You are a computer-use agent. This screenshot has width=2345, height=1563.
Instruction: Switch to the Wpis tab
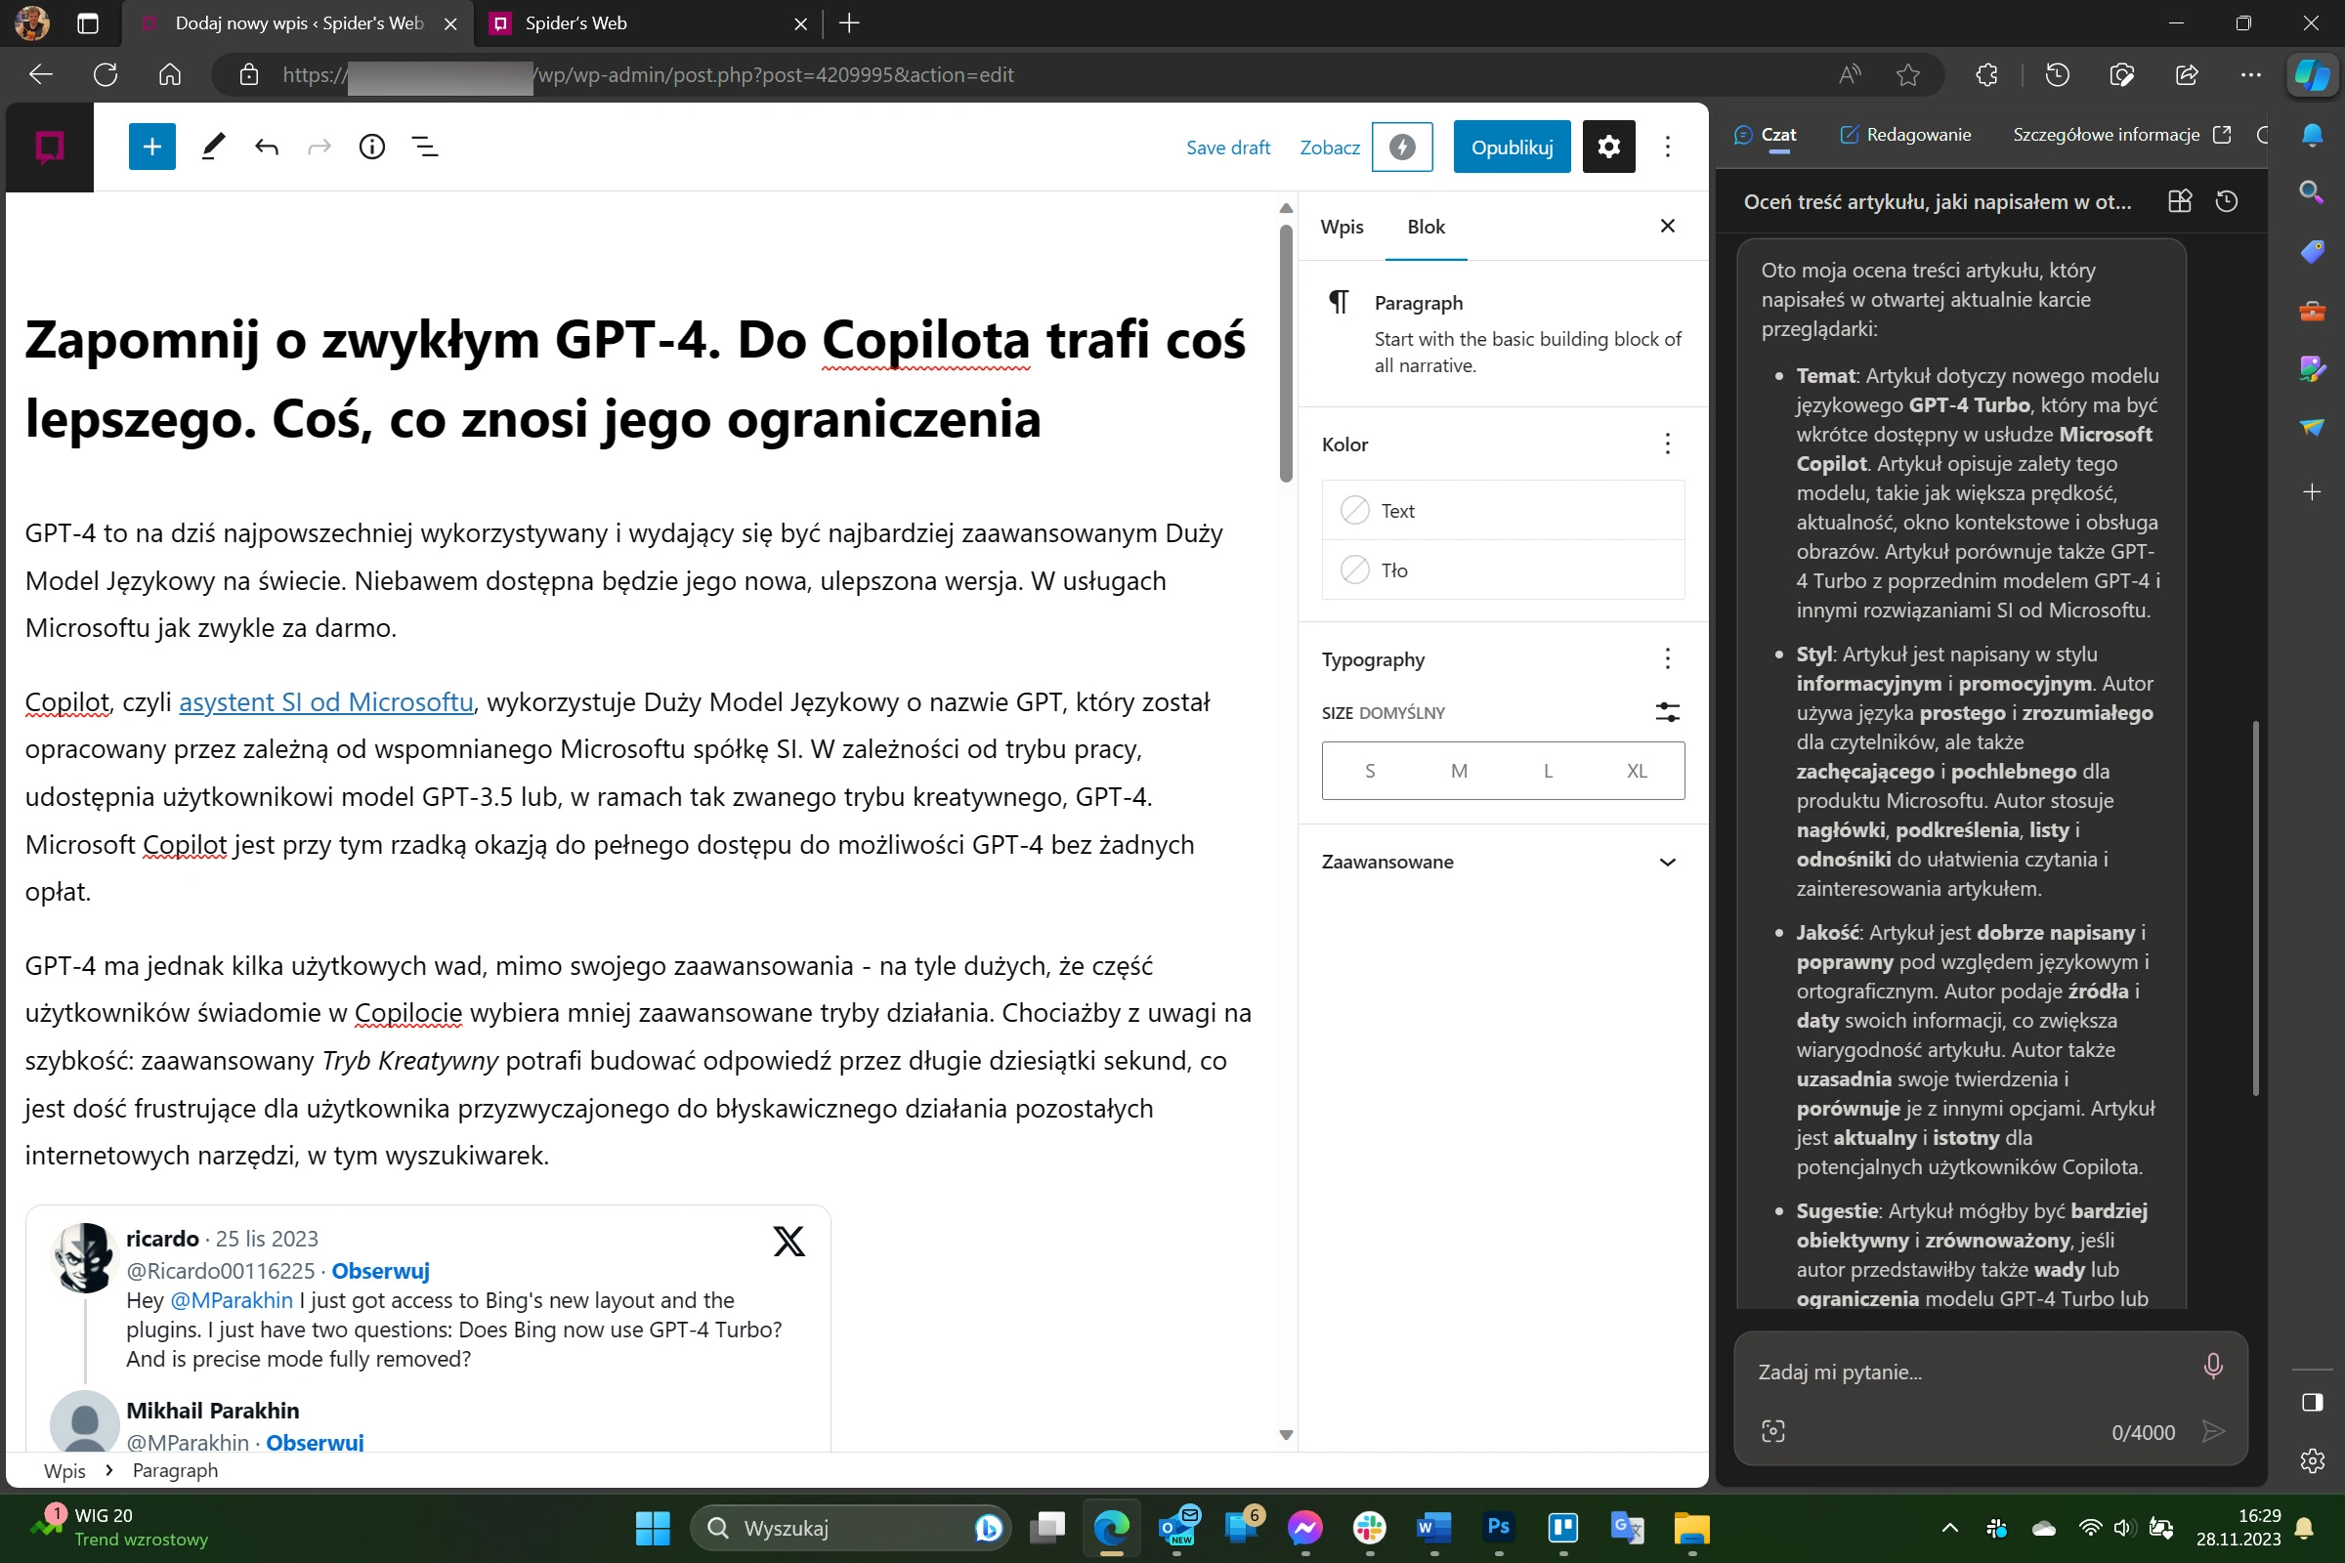coord(1341,227)
